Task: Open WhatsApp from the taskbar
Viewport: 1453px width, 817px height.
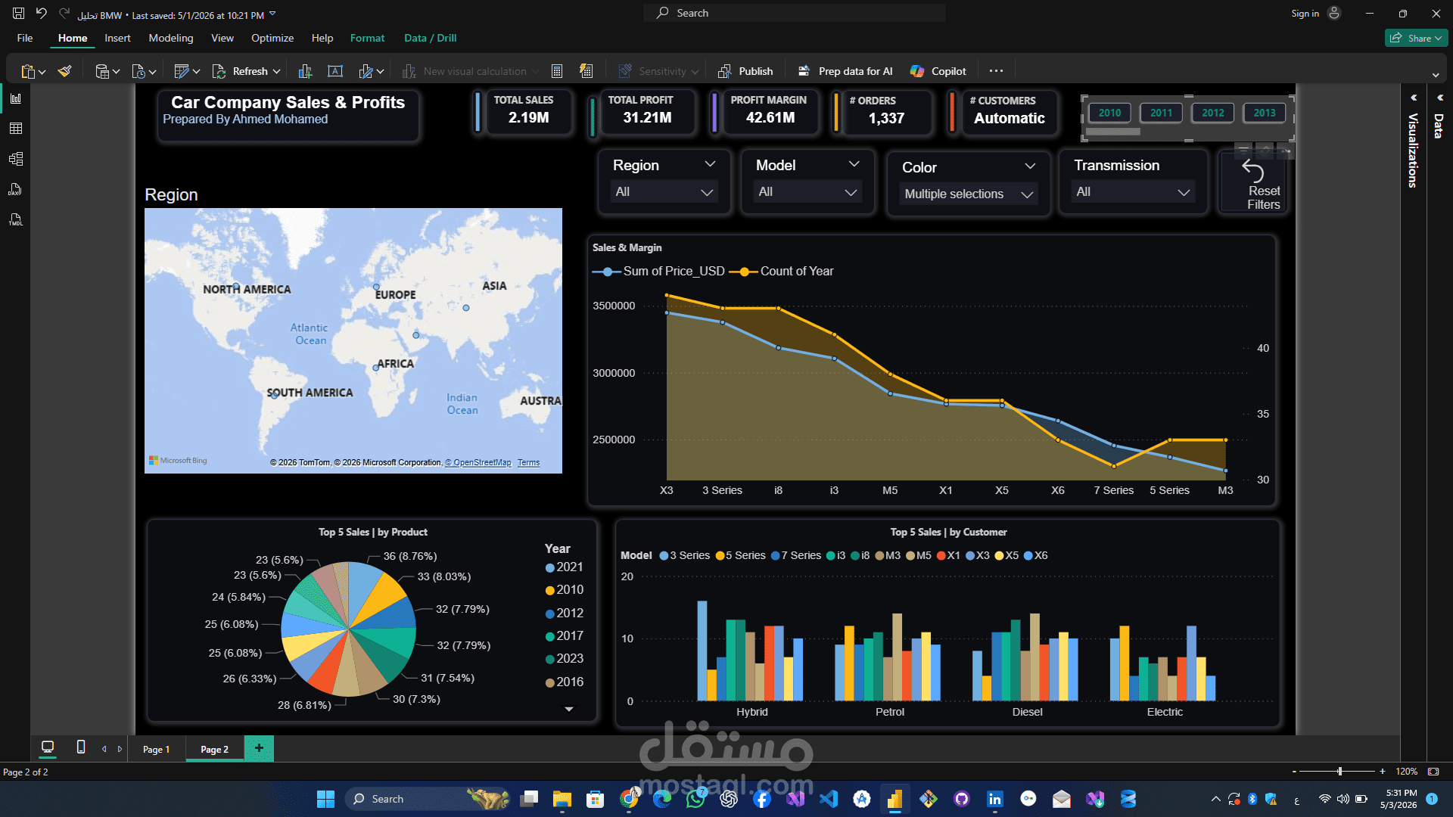Action: point(695,799)
